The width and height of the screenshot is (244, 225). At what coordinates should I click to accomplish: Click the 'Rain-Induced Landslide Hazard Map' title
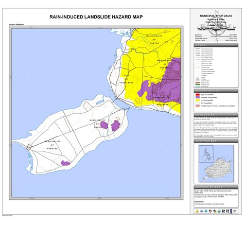click(x=96, y=17)
